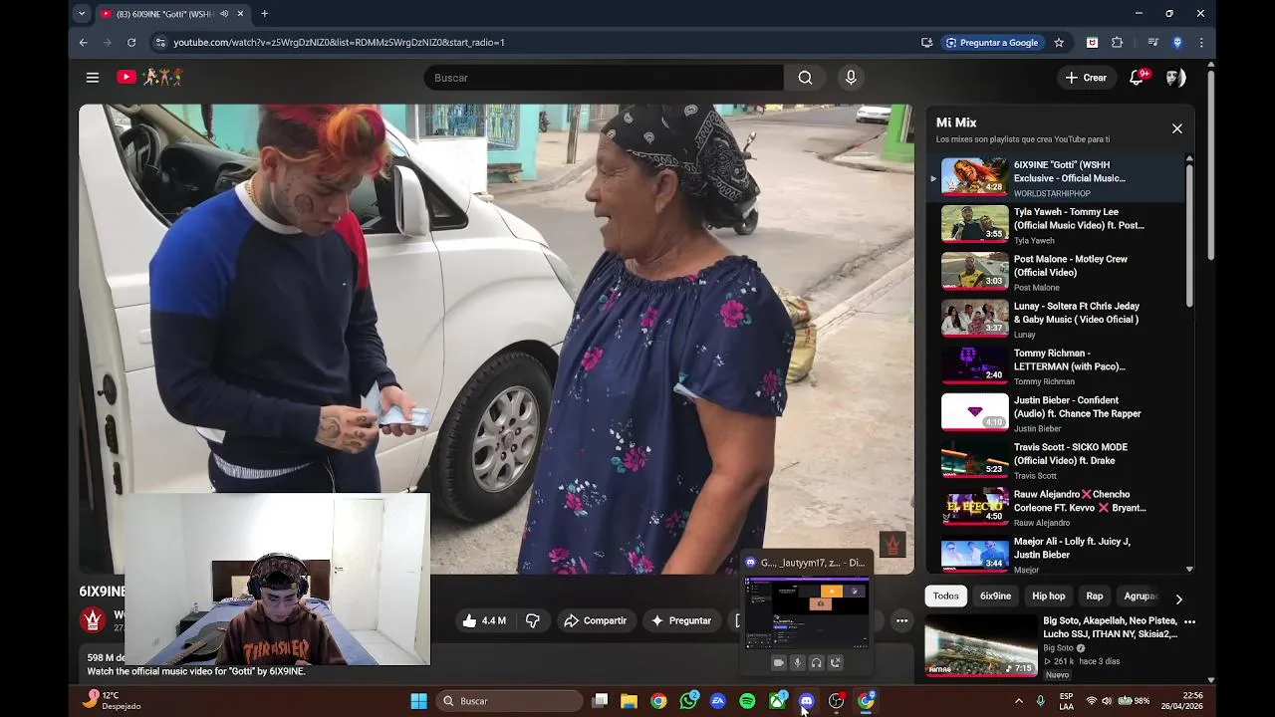Viewport: 1275px width, 717px height.
Task: Click the Crear button
Action: click(x=1086, y=78)
